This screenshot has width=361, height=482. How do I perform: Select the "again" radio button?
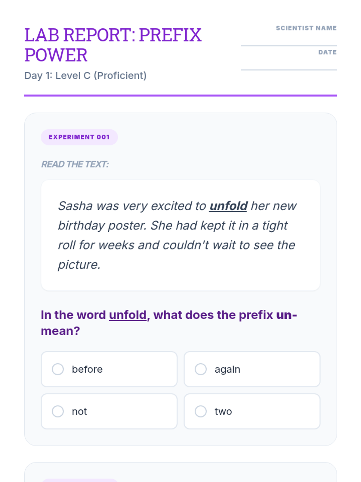pos(201,369)
